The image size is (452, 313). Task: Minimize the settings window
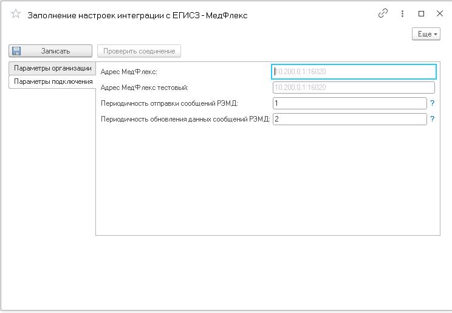click(x=422, y=13)
